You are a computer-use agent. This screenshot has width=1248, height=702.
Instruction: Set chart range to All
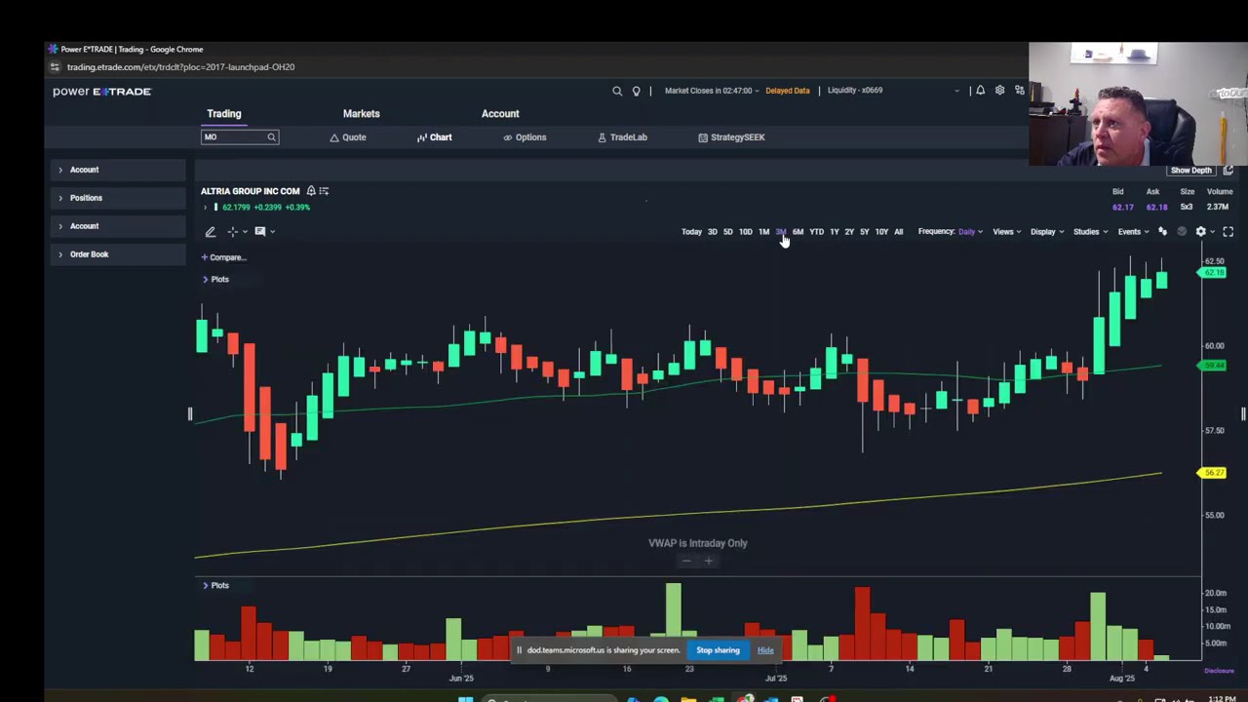tap(898, 232)
